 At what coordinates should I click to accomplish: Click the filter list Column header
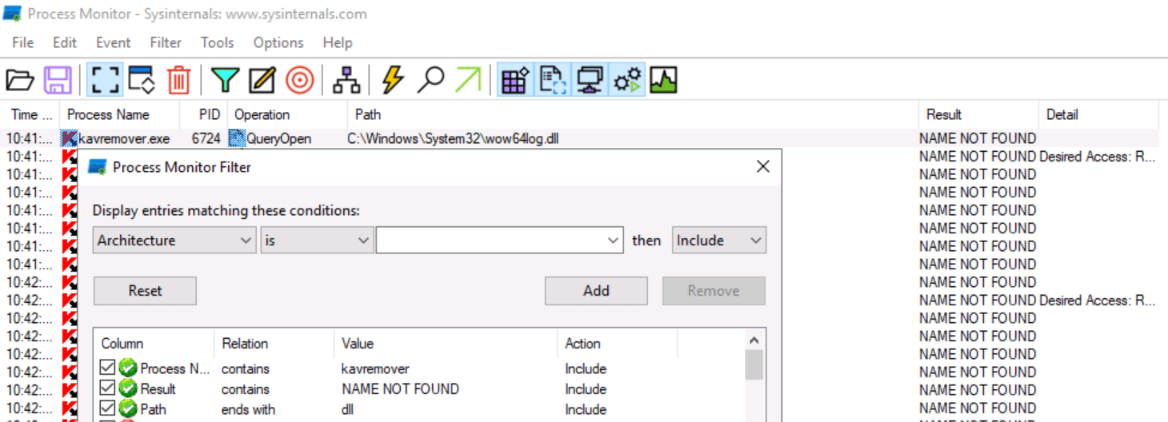click(x=154, y=344)
